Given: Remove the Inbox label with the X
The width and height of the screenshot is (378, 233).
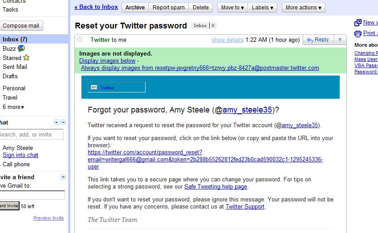Looking at the screenshot, I should pos(213,26).
